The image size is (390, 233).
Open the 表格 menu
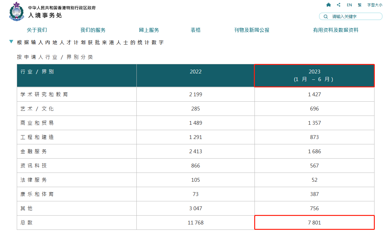(x=195, y=30)
